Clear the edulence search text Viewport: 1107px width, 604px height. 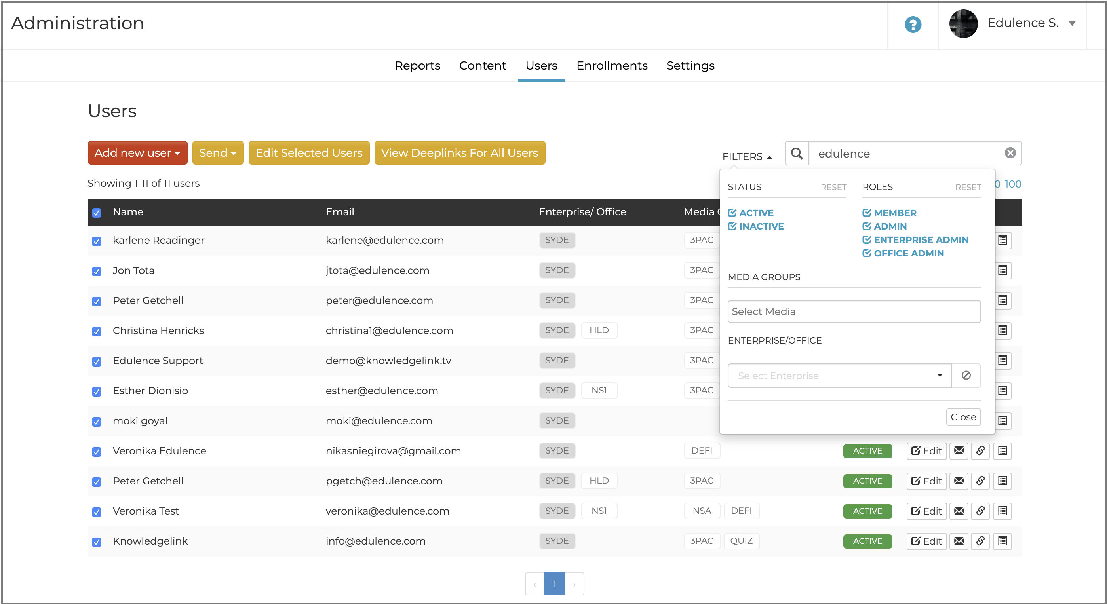tap(1010, 153)
